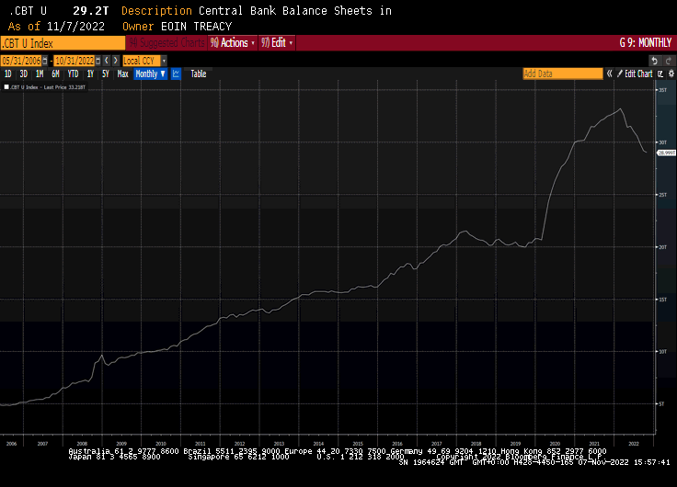
Task: Open the Actions dropdown menu
Action: point(233,42)
